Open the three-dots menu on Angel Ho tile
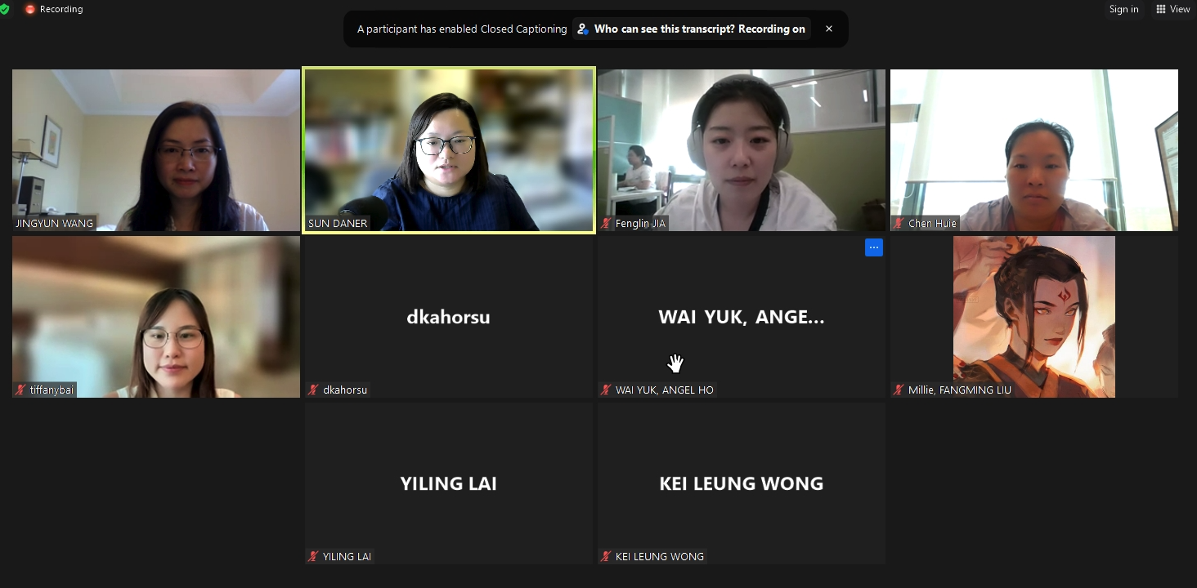This screenshot has width=1197, height=588. coord(873,247)
